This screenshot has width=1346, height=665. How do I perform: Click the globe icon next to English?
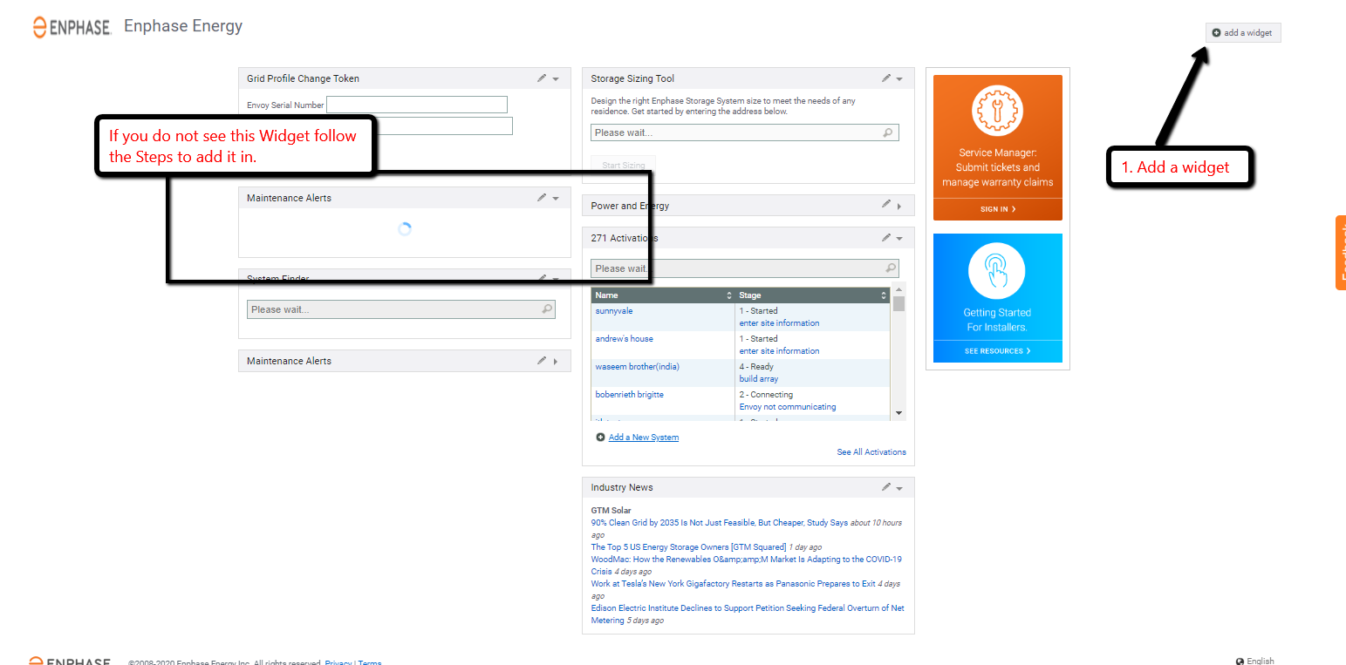pos(1240,662)
